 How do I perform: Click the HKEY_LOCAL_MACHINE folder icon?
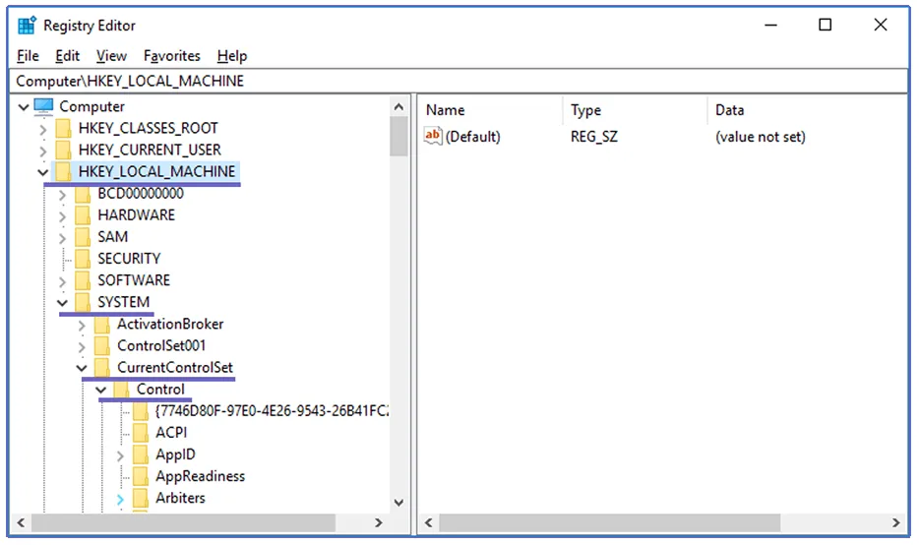click(63, 172)
